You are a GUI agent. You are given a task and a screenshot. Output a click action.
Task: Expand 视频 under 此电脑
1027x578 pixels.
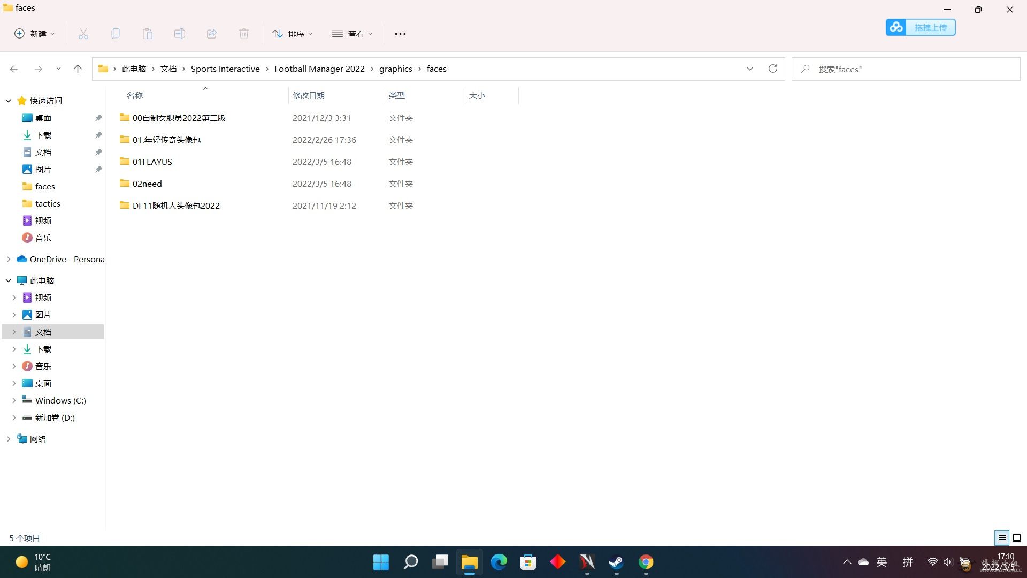(x=14, y=298)
